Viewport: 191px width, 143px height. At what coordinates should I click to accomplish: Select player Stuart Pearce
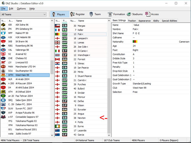tap(81, 76)
